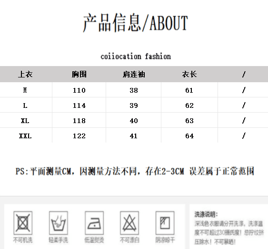Click the PS measurement note text
Viewport: 268px width, 249px height.
135,171
